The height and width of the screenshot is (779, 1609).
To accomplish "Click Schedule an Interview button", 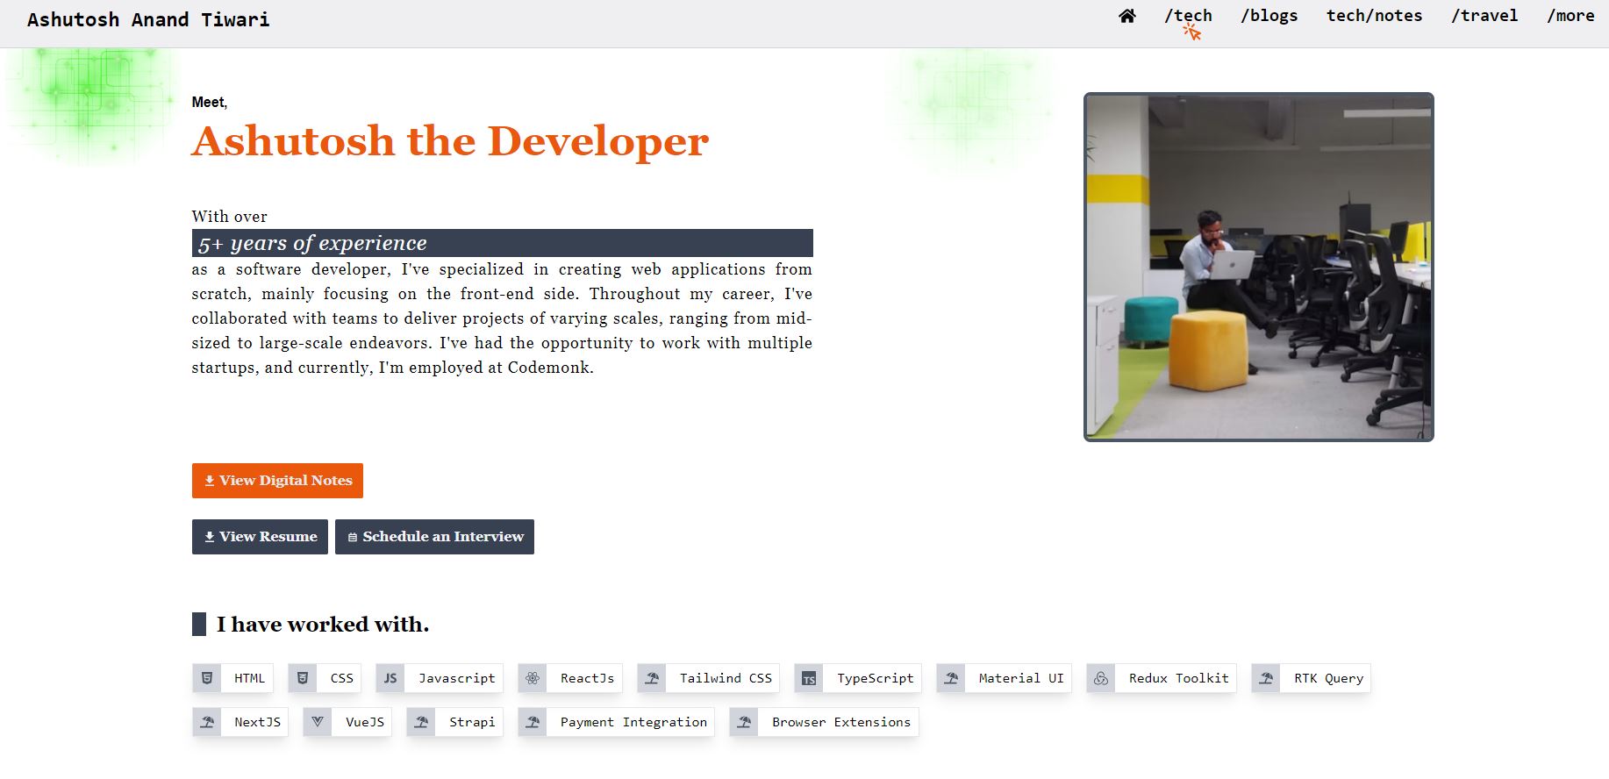I will [434, 537].
